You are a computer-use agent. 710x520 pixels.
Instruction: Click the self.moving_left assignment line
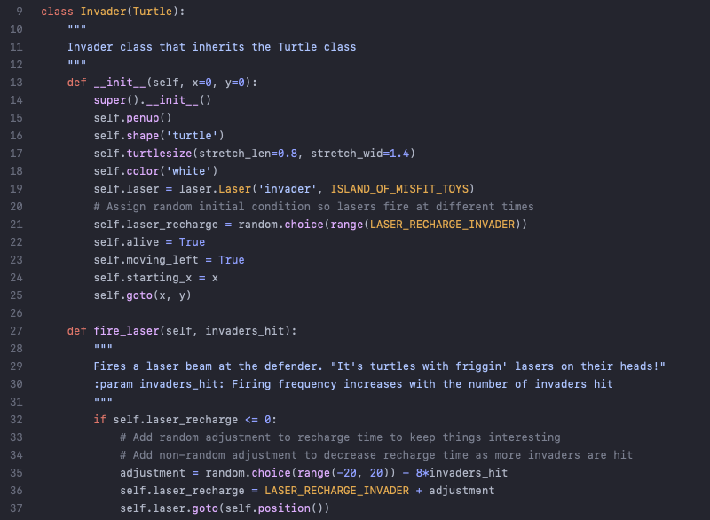[169, 260]
